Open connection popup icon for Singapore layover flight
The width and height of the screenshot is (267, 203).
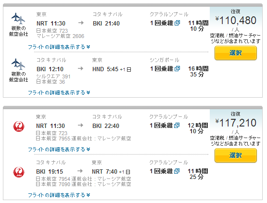pyautogui.click(x=177, y=69)
